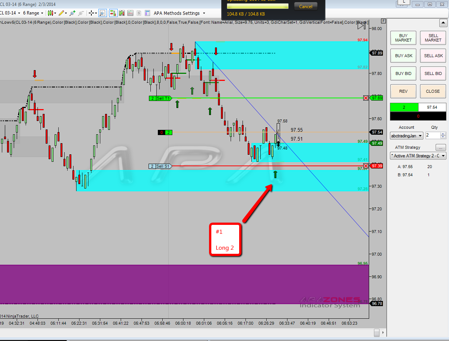Screen dimensions: 449x341
Task: Click the 97.48 candle low label
Action: pos(282,148)
